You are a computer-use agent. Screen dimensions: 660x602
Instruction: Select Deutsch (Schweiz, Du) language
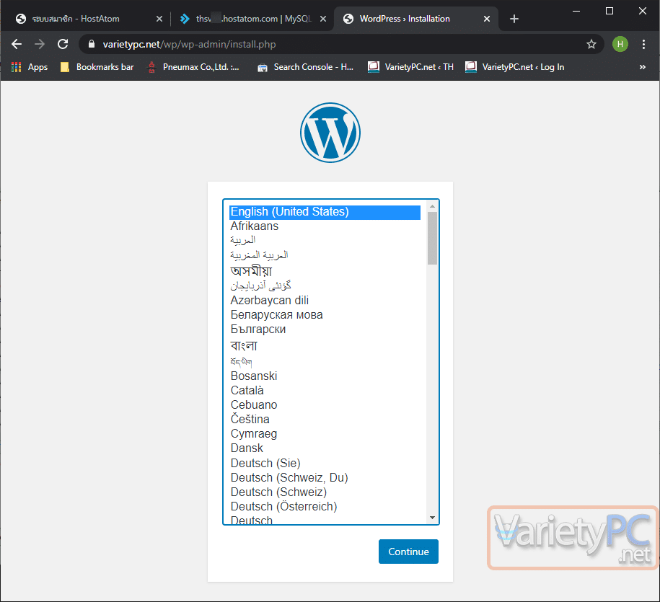click(325, 477)
